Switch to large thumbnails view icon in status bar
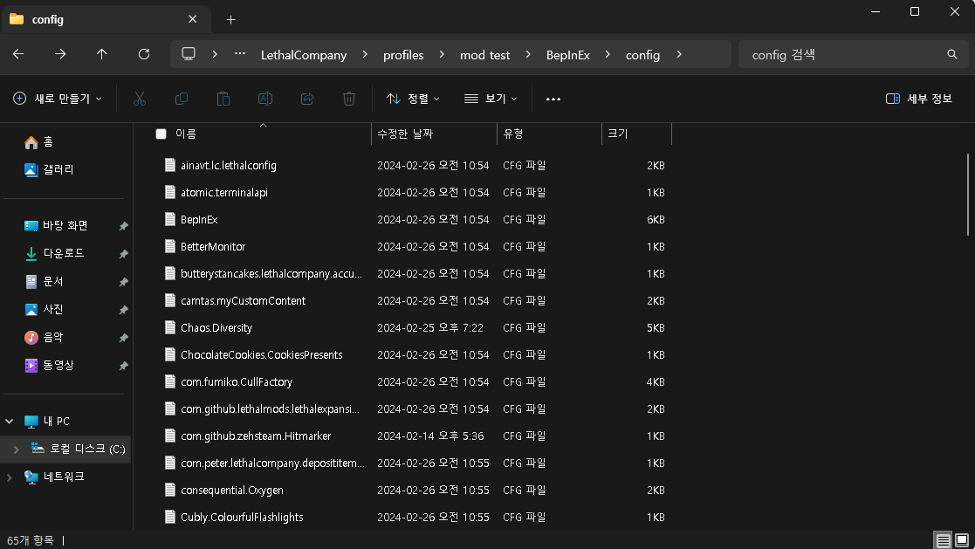This screenshot has height=549, width=975. coord(962,540)
